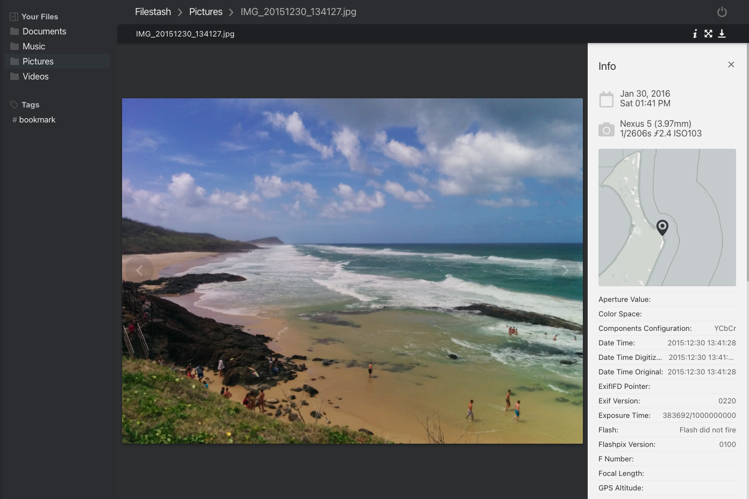Open the Videos folder
Screen dimensions: 749x499
tap(57, 76)
